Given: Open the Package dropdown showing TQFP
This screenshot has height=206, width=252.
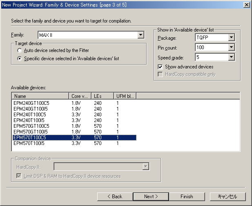Looking at the screenshot, I should tap(231, 37).
